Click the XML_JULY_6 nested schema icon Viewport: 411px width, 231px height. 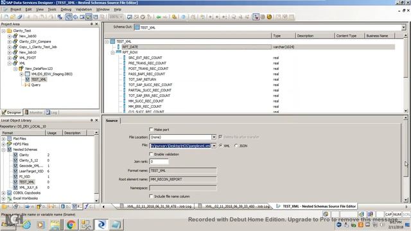pos(15,187)
